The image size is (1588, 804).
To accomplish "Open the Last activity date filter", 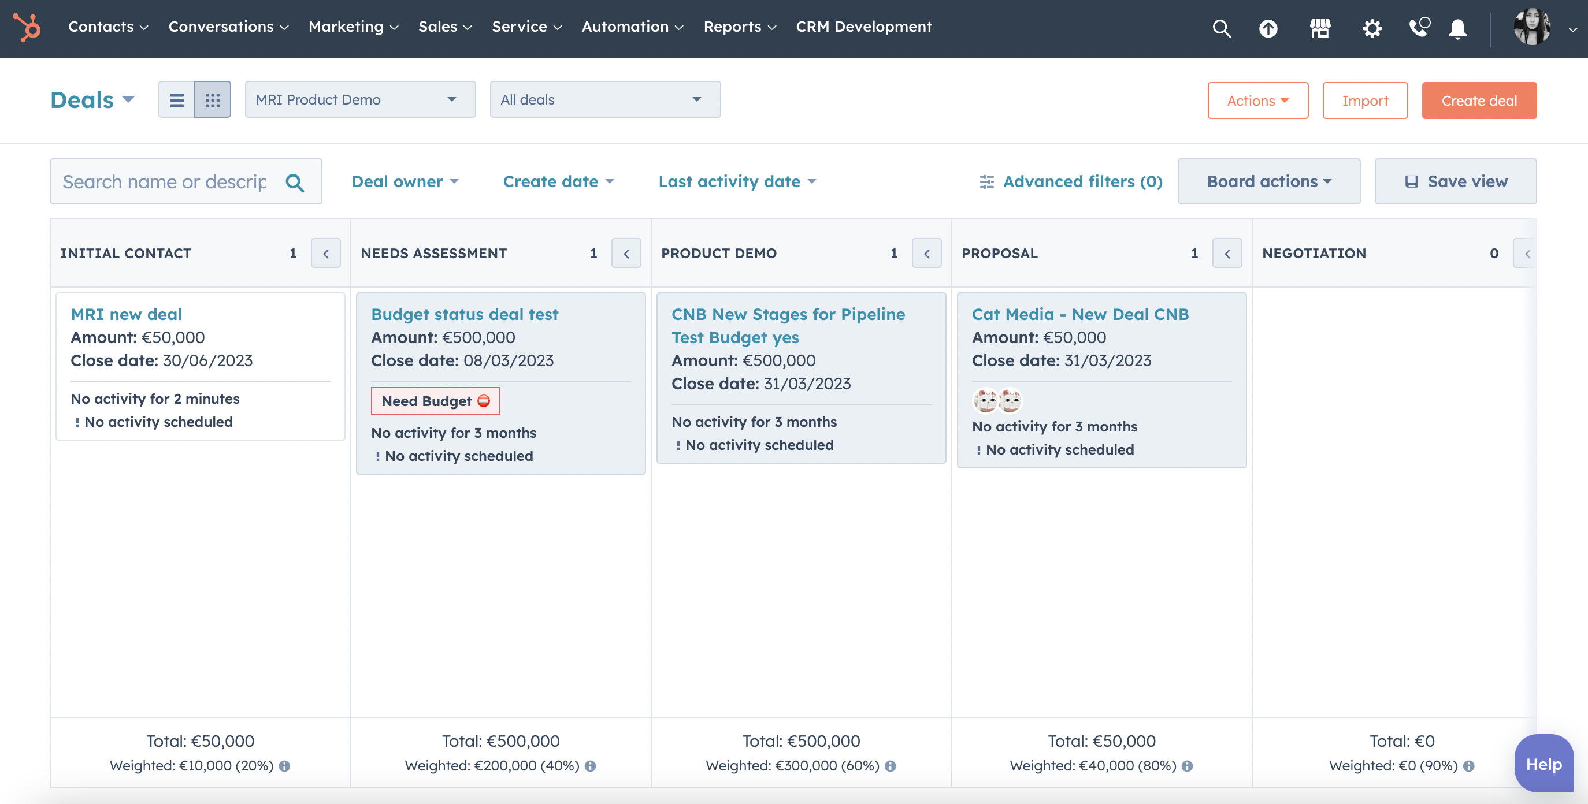I will click(x=737, y=182).
